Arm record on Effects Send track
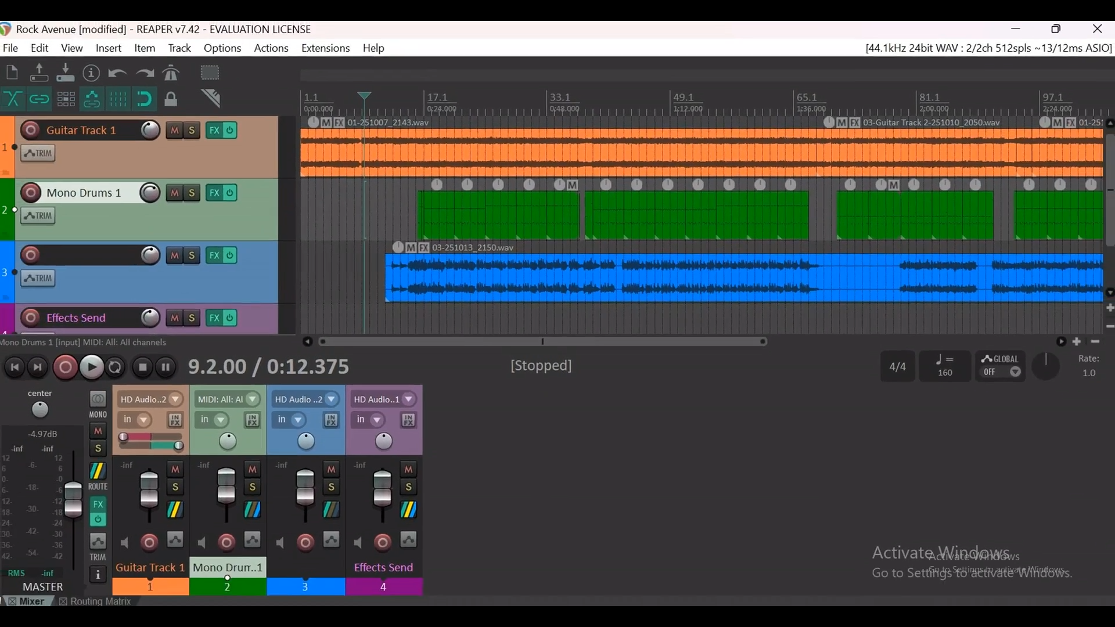Screen dimensions: 1115x627 (x=31, y=318)
